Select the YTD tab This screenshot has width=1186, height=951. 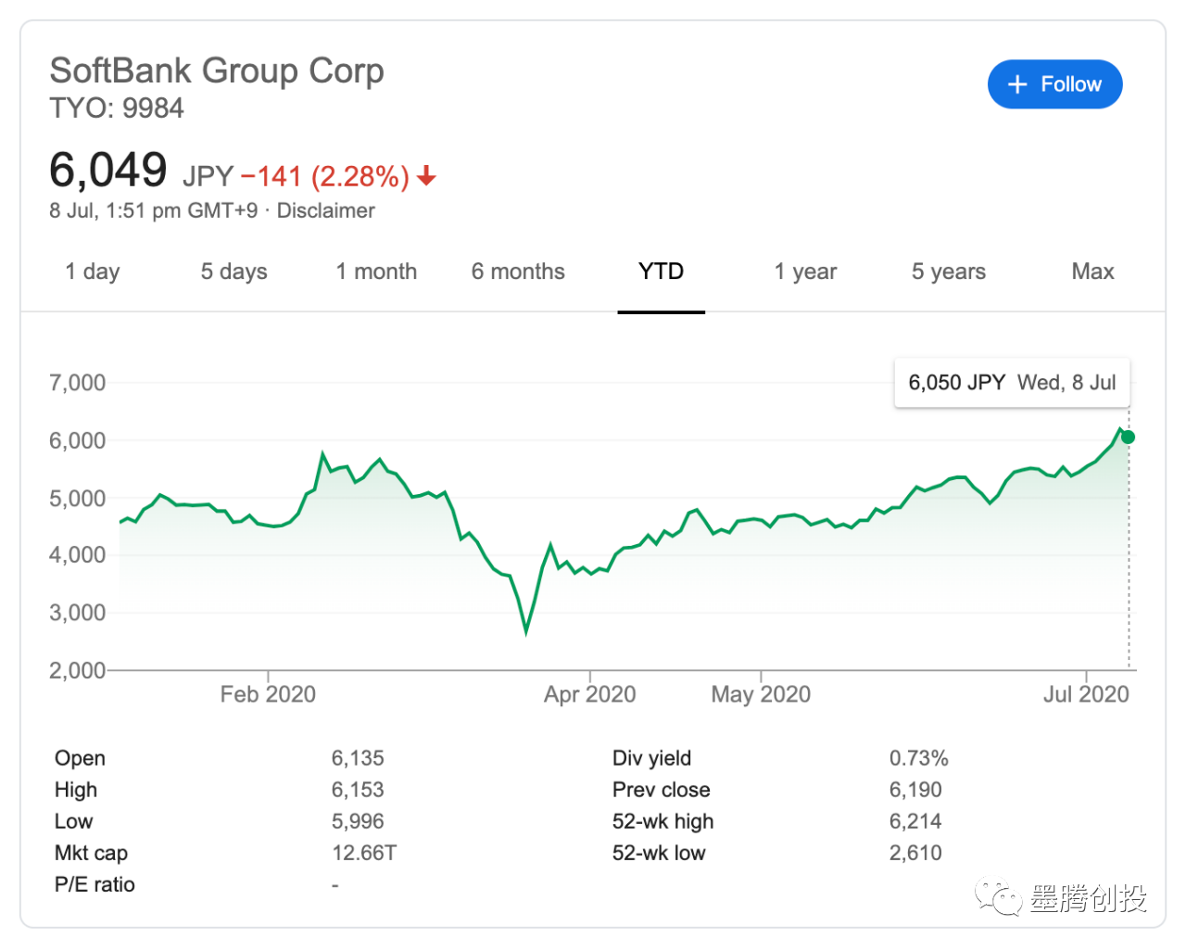(x=661, y=272)
